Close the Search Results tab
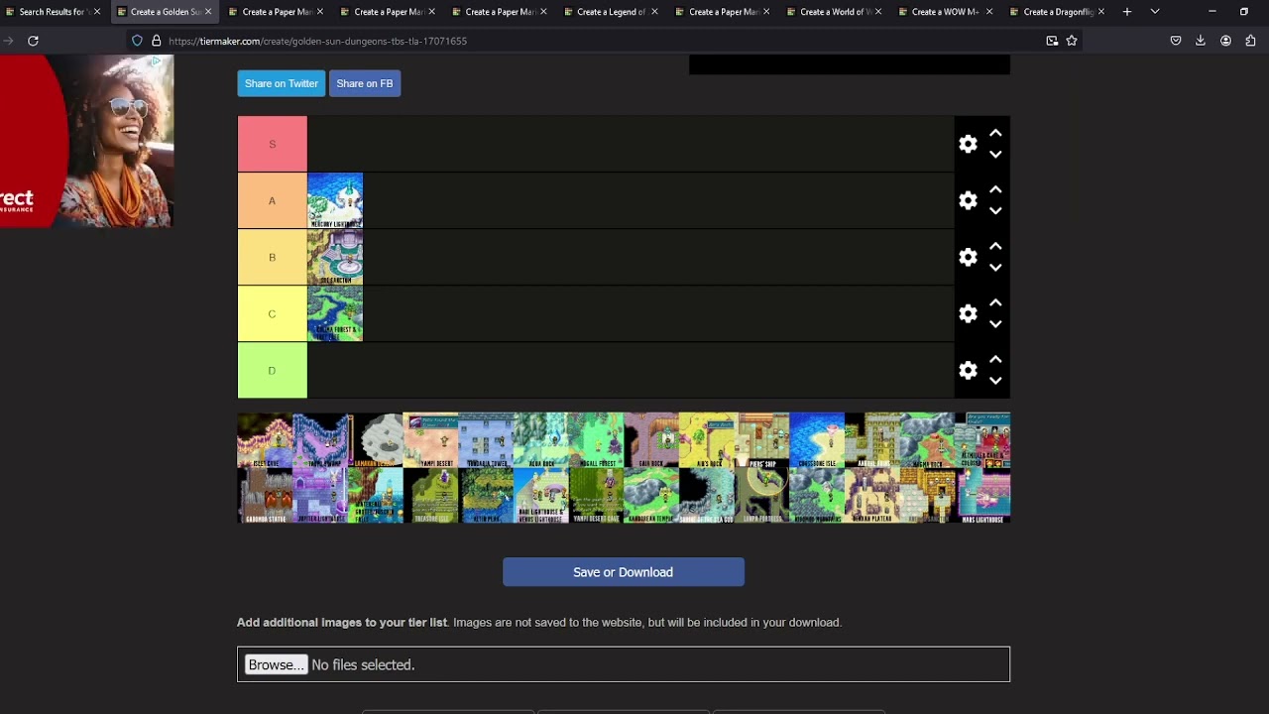 [x=97, y=12]
